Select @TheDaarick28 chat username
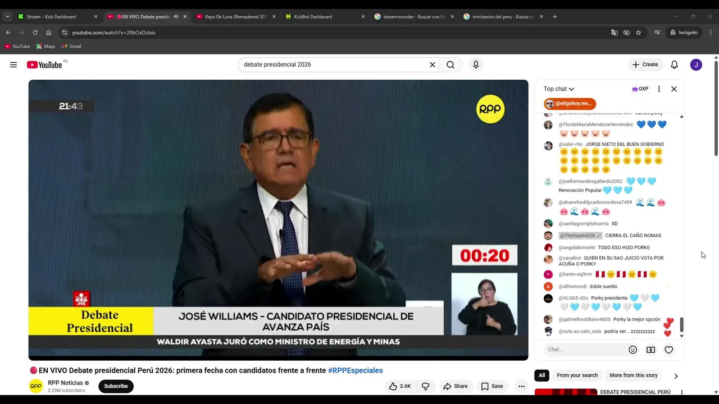 (580, 236)
